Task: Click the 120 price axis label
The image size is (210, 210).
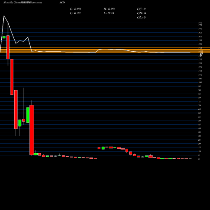Action: coord(200,67)
